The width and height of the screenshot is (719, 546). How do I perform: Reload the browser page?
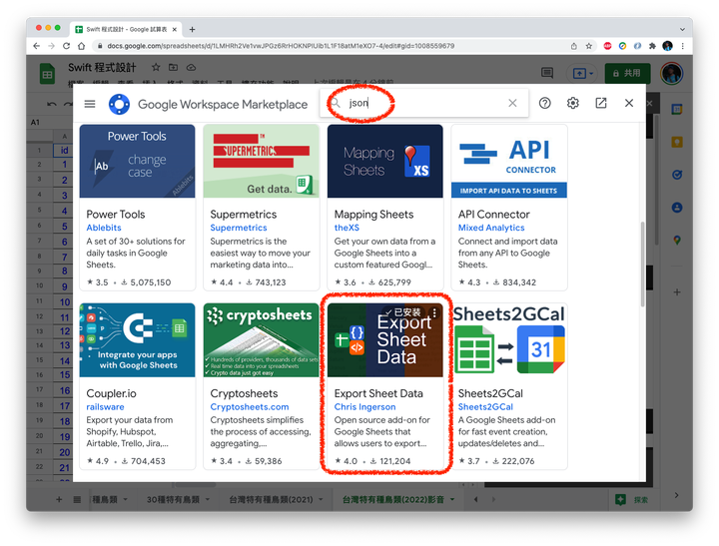click(x=67, y=46)
